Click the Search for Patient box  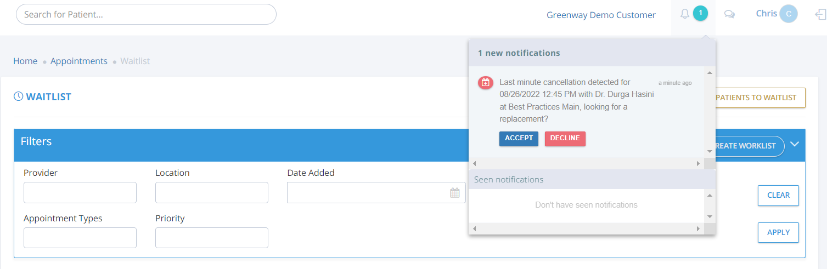coord(146,15)
